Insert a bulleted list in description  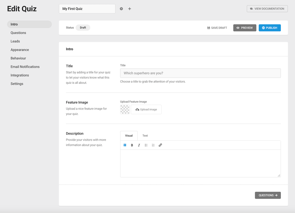(x=146, y=145)
